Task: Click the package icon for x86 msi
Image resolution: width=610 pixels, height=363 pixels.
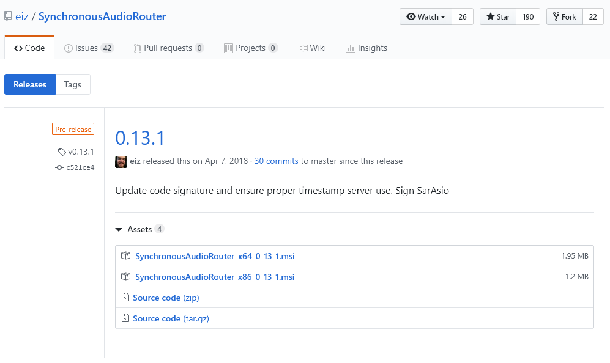Action: click(125, 276)
